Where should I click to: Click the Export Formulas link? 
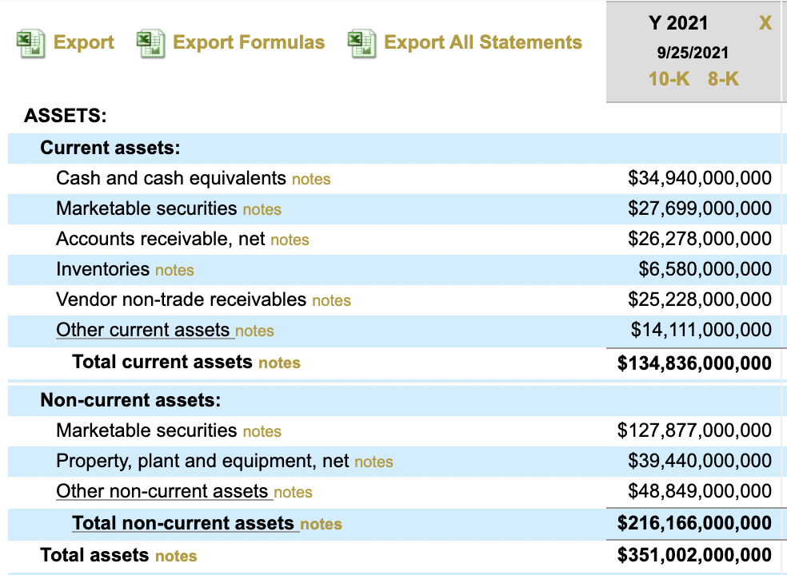pos(249,42)
